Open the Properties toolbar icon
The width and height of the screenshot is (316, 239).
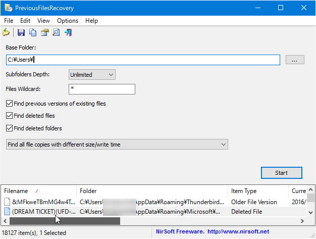45,32
